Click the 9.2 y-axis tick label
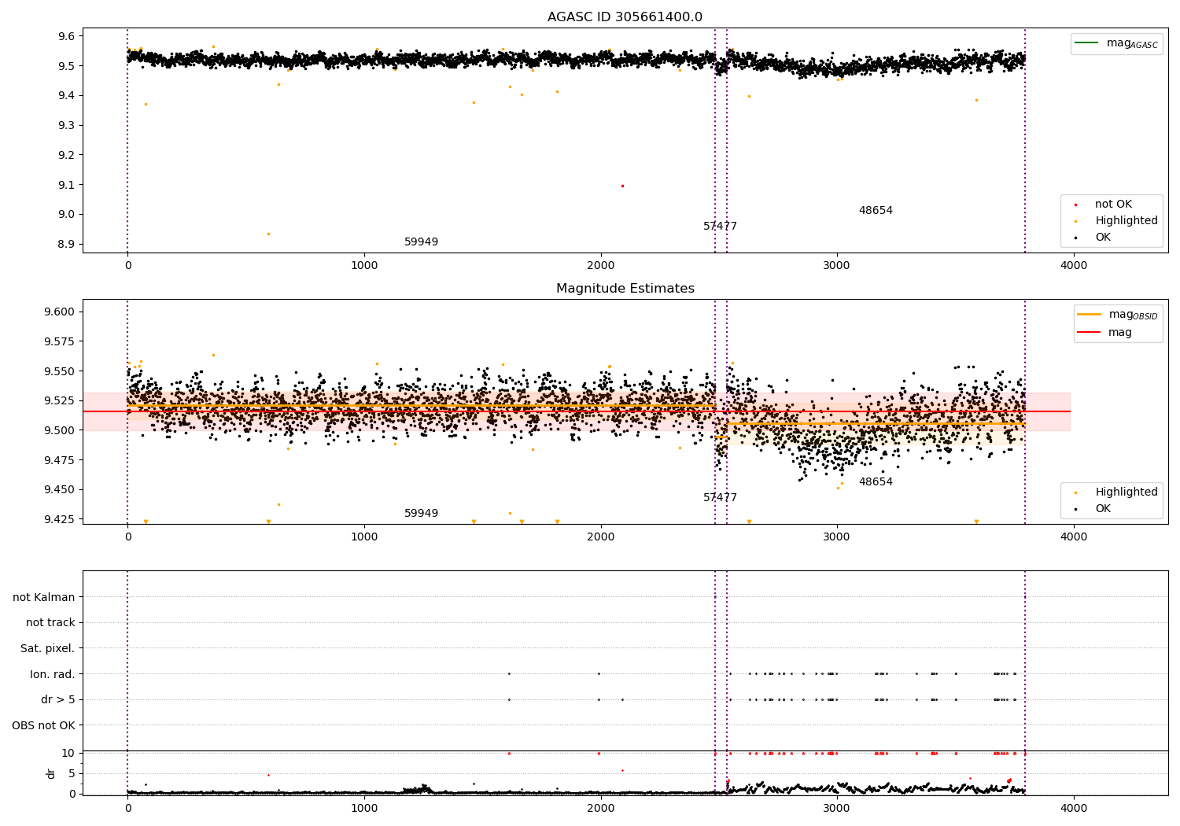 (x=66, y=155)
